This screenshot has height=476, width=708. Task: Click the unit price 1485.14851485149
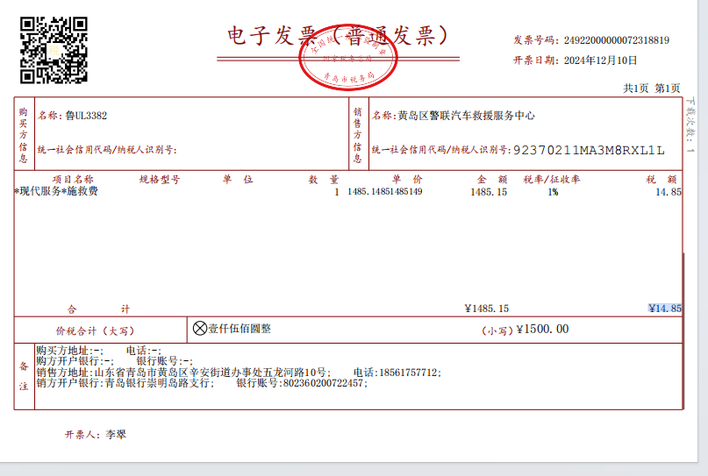click(x=384, y=191)
